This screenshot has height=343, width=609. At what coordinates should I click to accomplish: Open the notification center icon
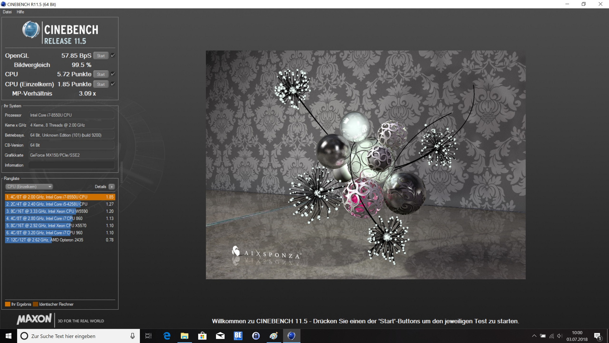[598, 336]
